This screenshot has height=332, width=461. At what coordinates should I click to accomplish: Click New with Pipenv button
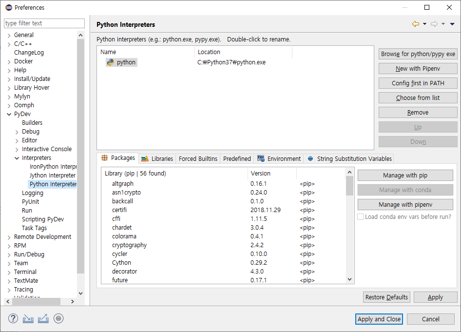pyautogui.click(x=418, y=69)
